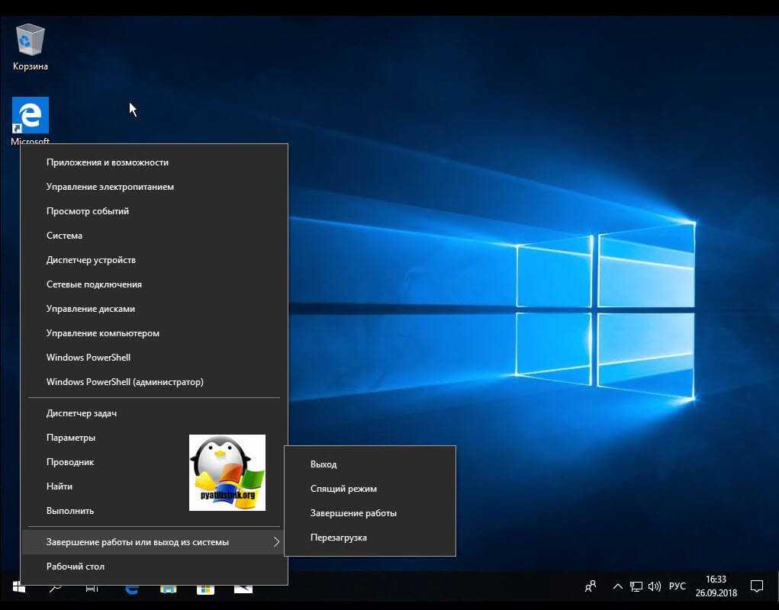Select 'Диспетчер устройств' from the menu
The height and width of the screenshot is (610, 779).
coord(91,260)
